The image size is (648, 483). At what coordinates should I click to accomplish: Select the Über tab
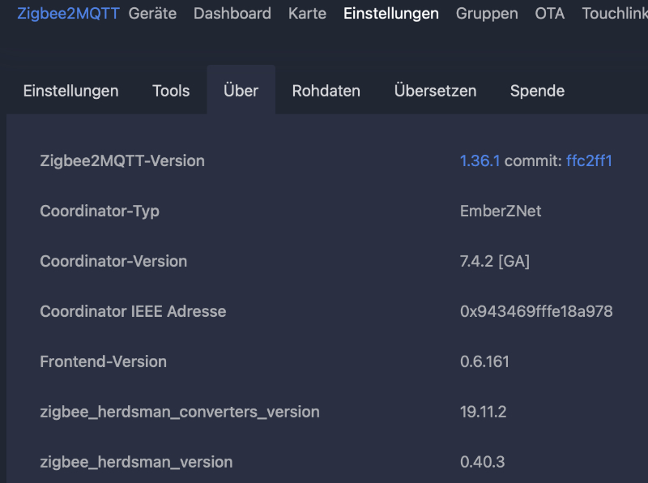point(241,91)
